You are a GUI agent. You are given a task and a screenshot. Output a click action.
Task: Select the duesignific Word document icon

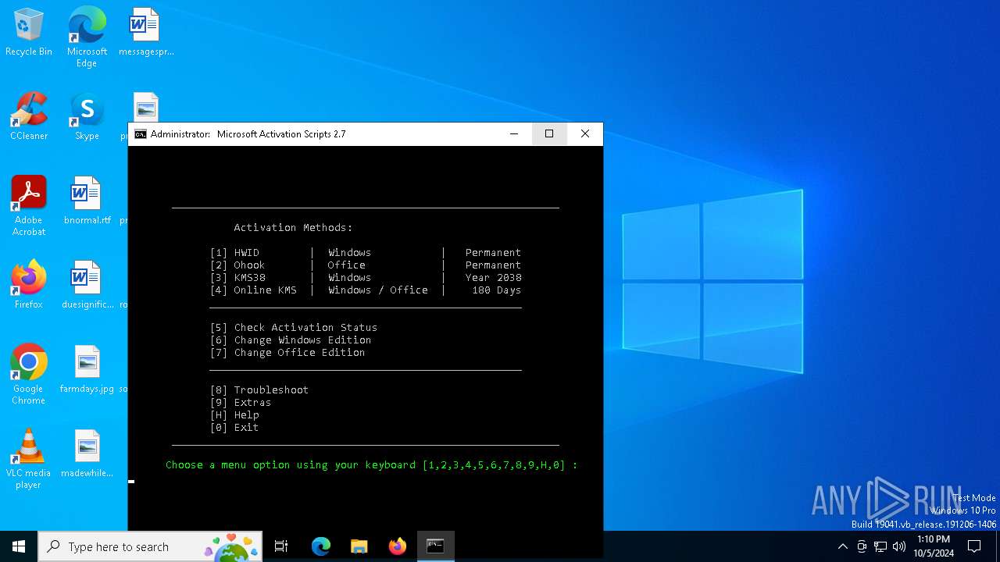point(87,286)
